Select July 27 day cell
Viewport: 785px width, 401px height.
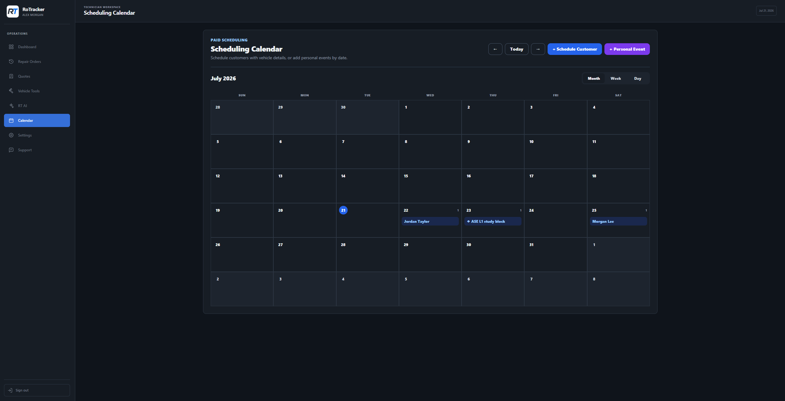pos(305,255)
